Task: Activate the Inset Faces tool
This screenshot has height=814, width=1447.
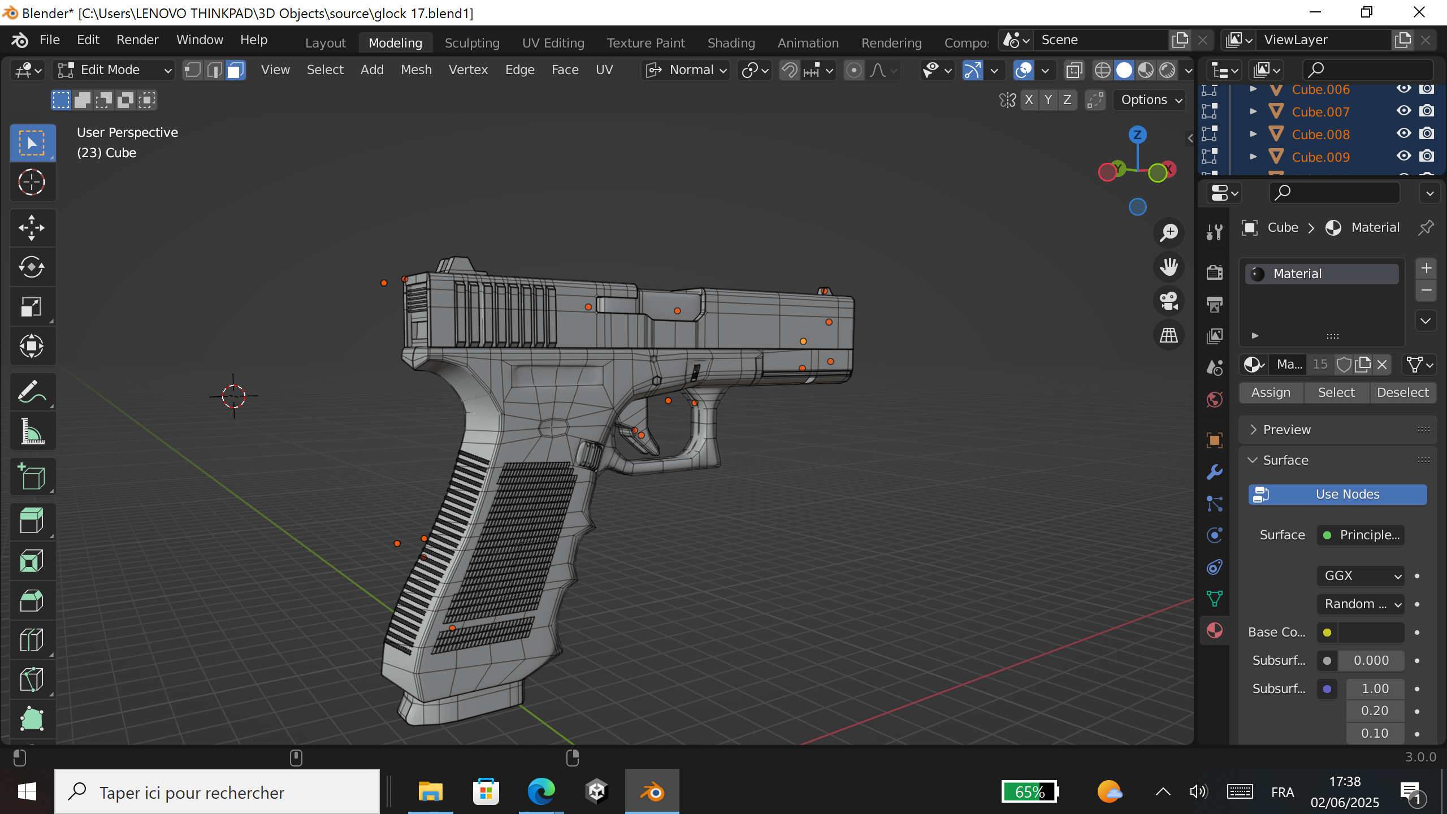Action: (32, 561)
